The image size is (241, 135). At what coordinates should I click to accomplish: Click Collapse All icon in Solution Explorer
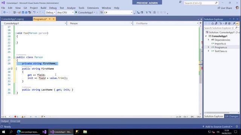226,23
